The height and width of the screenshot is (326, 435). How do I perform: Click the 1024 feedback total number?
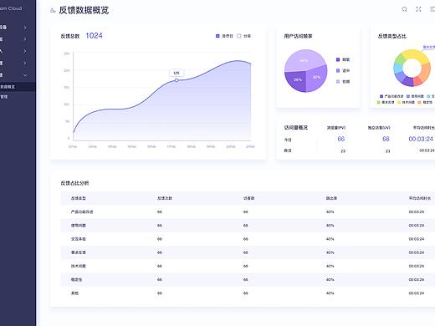[94, 36]
